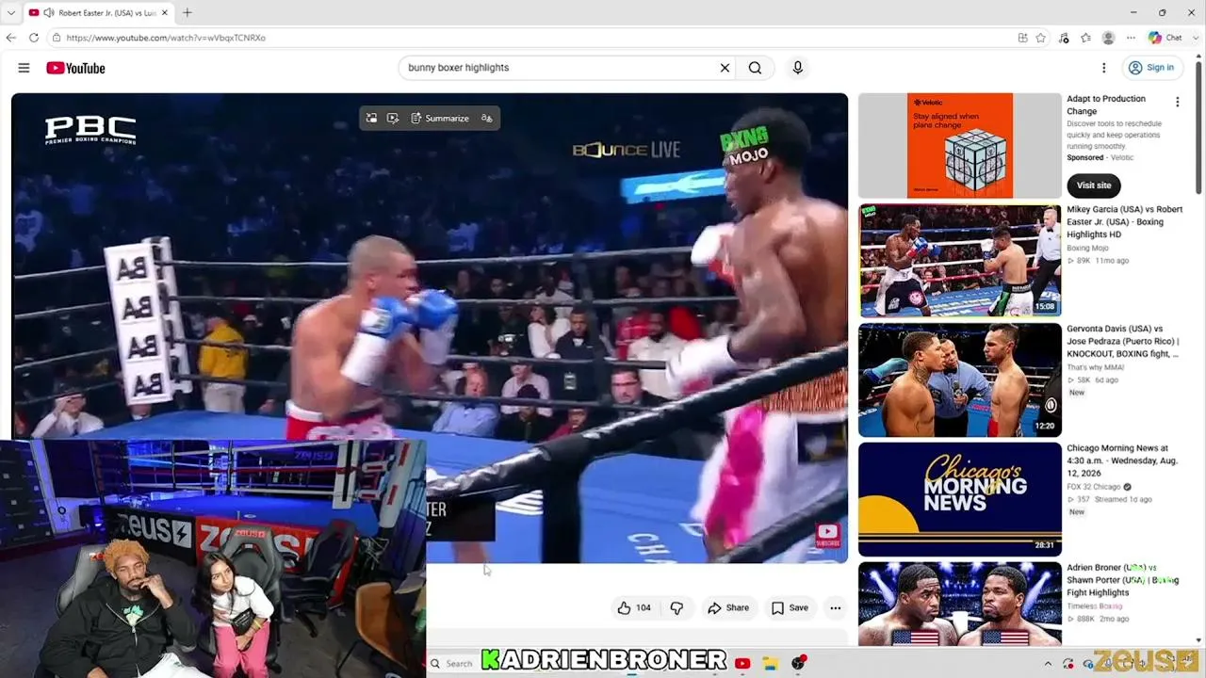Dislike the video
Screen dimensions: 1206x678
click(x=676, y=608)
